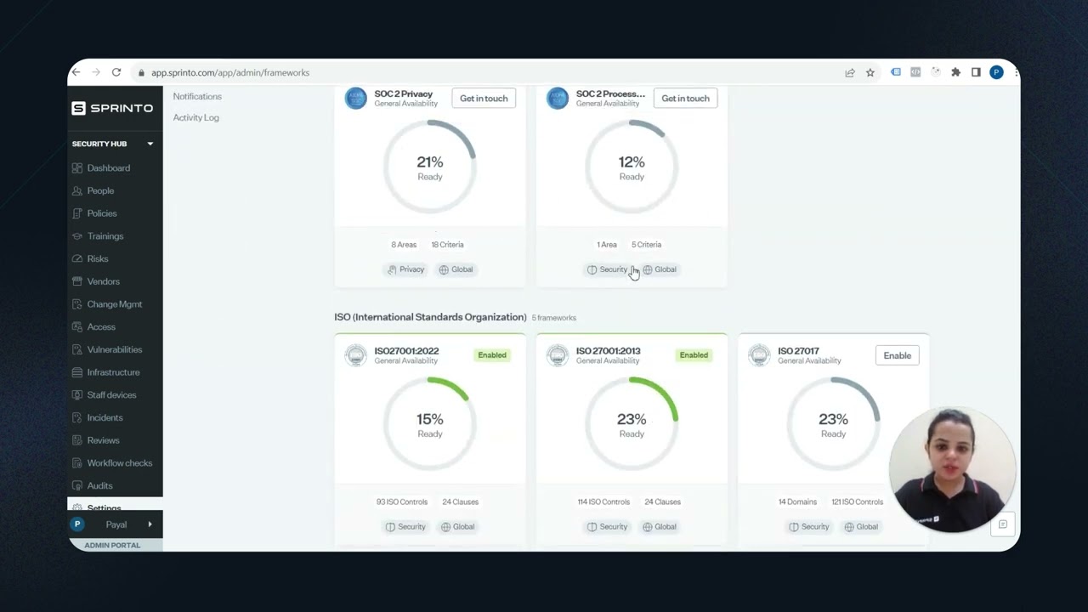Click the Dashboard sidebar icon

[x=77, y=168]
